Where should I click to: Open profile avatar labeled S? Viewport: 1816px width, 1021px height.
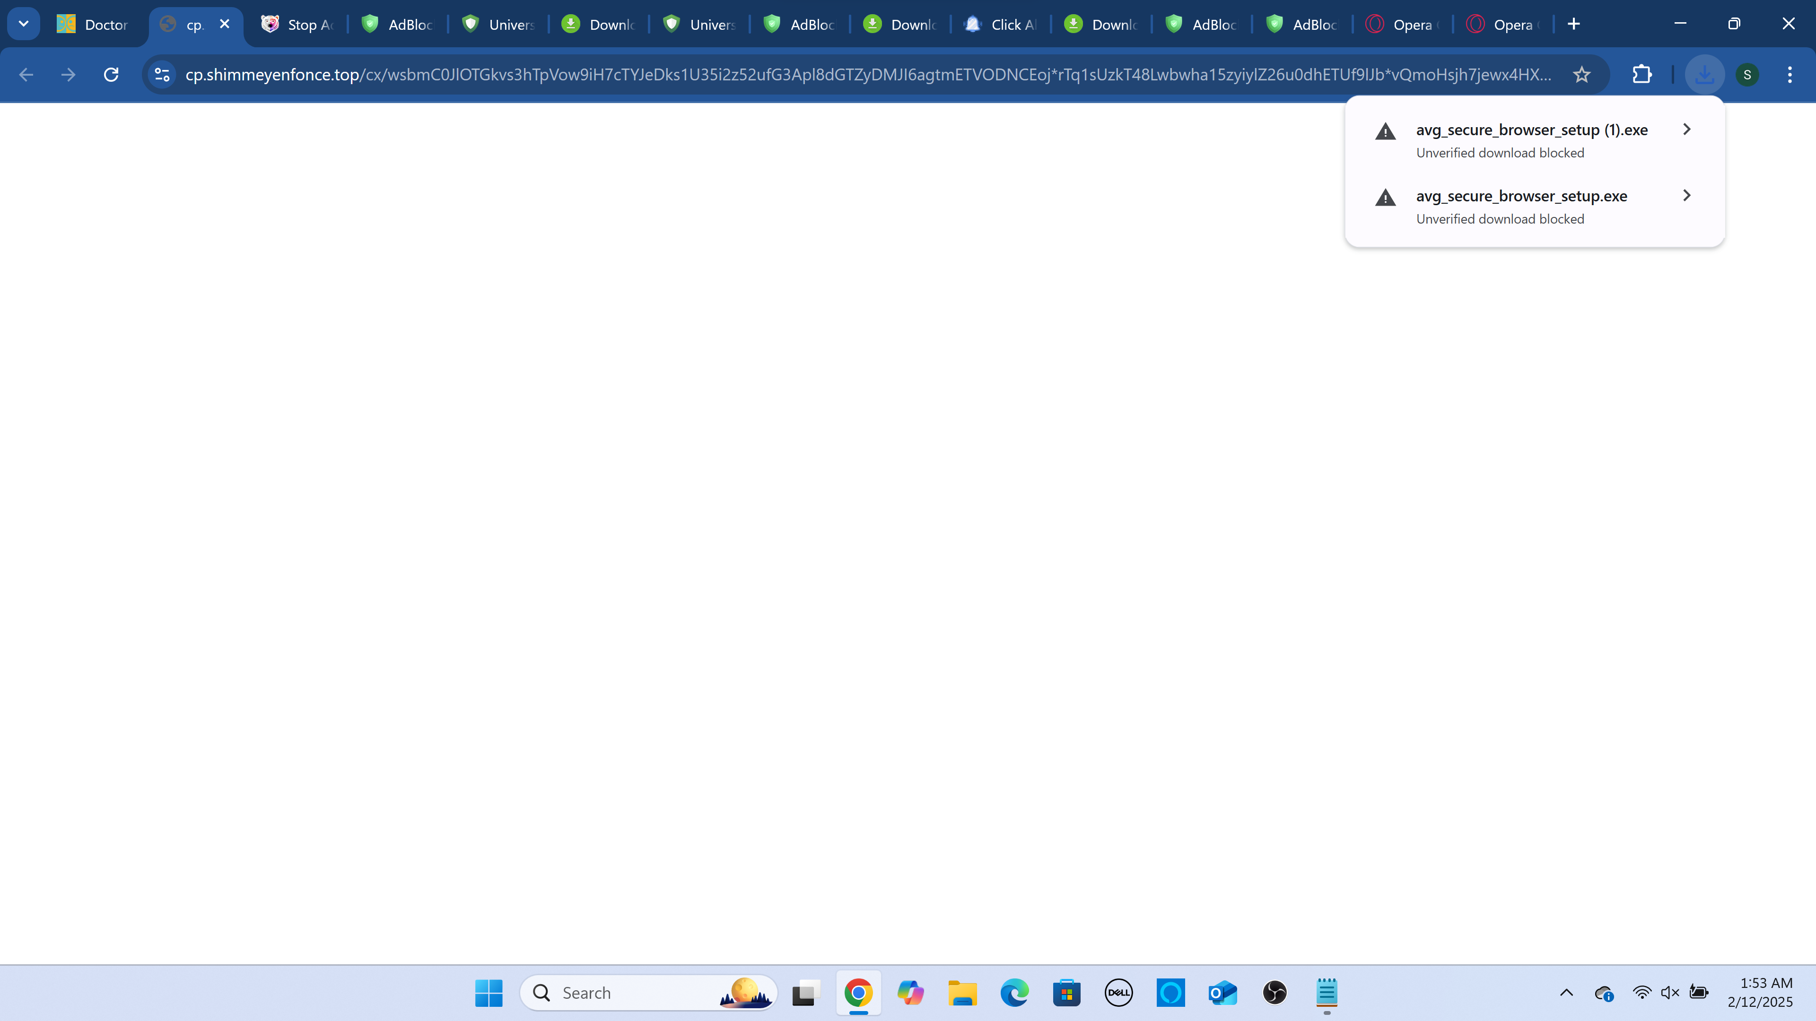pyautogui.click(x=1747, y=75)
